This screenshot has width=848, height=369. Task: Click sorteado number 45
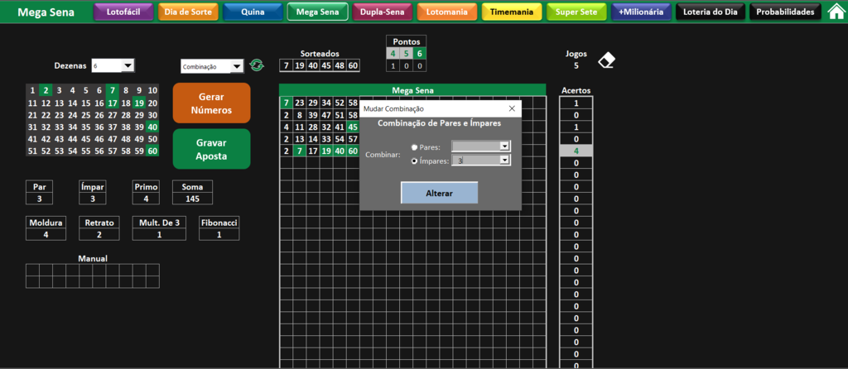(326, 65)
